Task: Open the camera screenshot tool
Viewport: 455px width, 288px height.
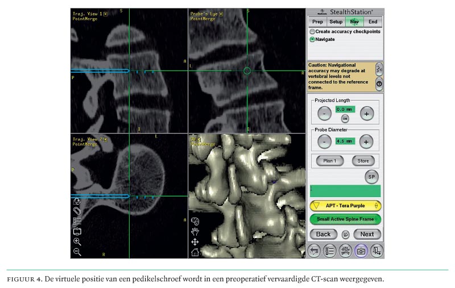Action: point(361,250)
